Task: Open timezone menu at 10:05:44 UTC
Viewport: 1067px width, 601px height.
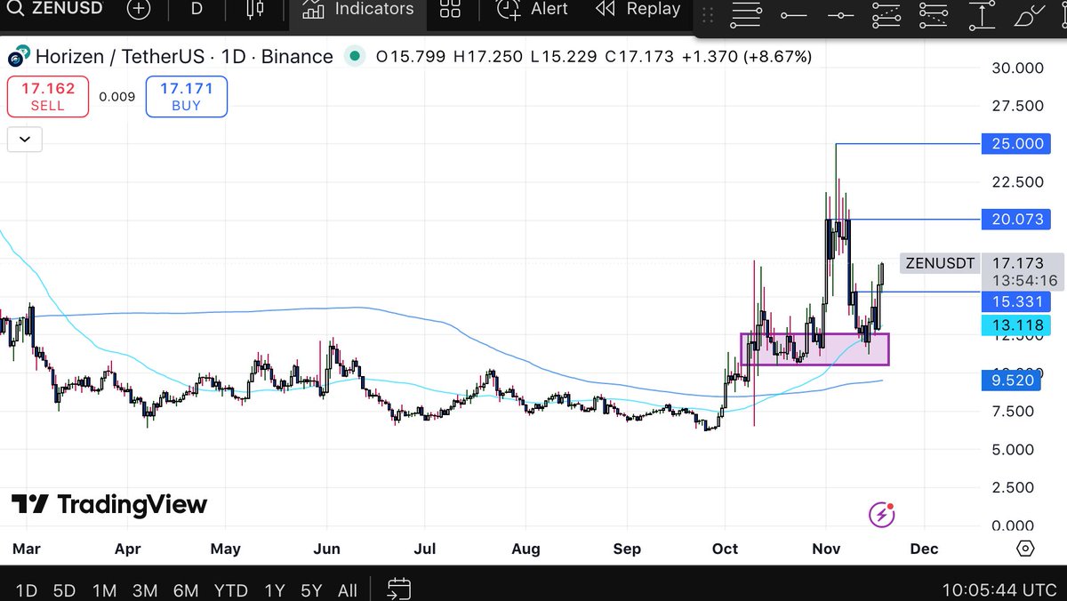Action: 999,590
